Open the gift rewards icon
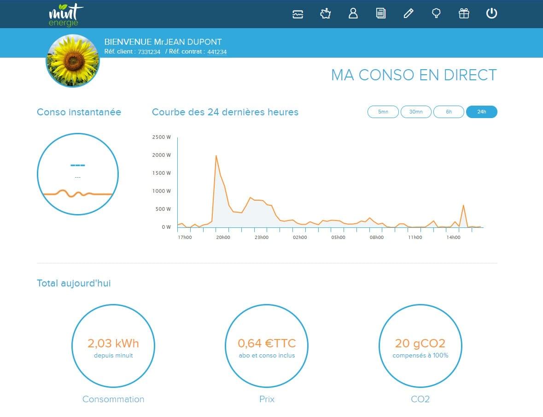543x417 pixels. click(464, 13)
